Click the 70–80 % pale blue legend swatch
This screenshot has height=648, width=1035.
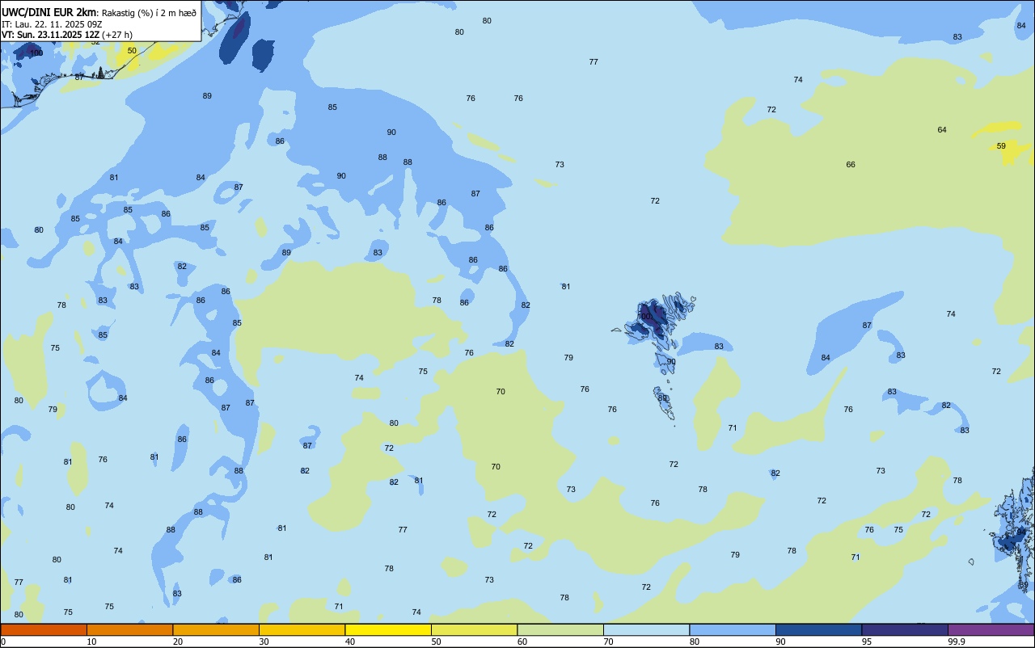click(x=646, y=629)
